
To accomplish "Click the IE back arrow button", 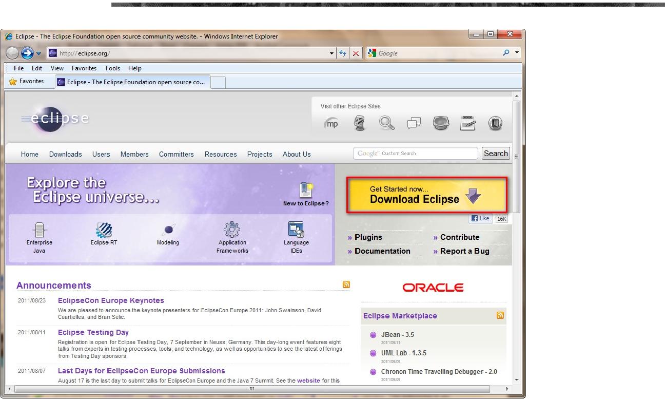I will click(x=12, y=53).
